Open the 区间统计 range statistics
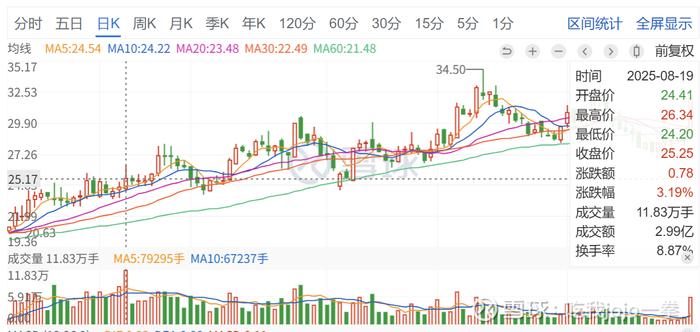Viewport: 700px width, 332px height. 595,24
